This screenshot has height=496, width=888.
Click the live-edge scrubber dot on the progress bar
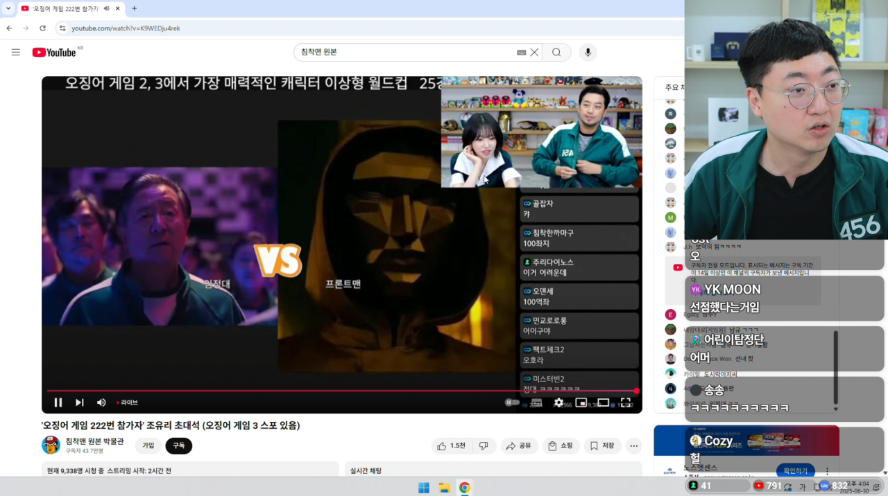point(636,391)
